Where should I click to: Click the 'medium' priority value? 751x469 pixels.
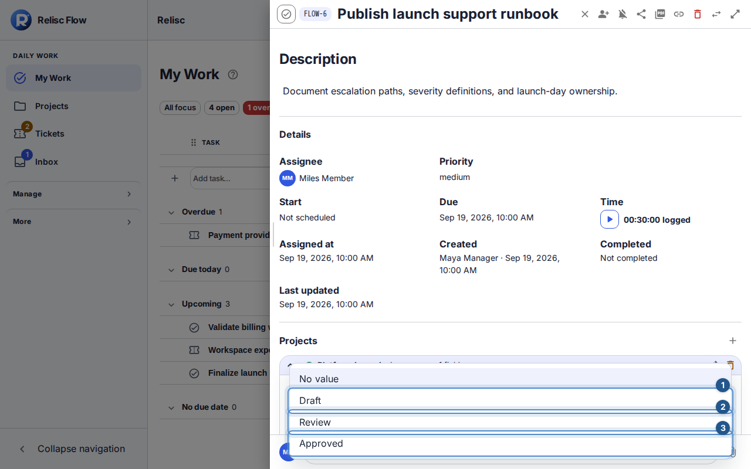[x=455, y=177]
